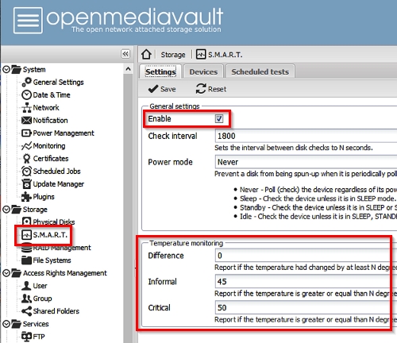Collapse the System tree node
The height and width of the screenshot is (343, 397).
pos(6,70)
